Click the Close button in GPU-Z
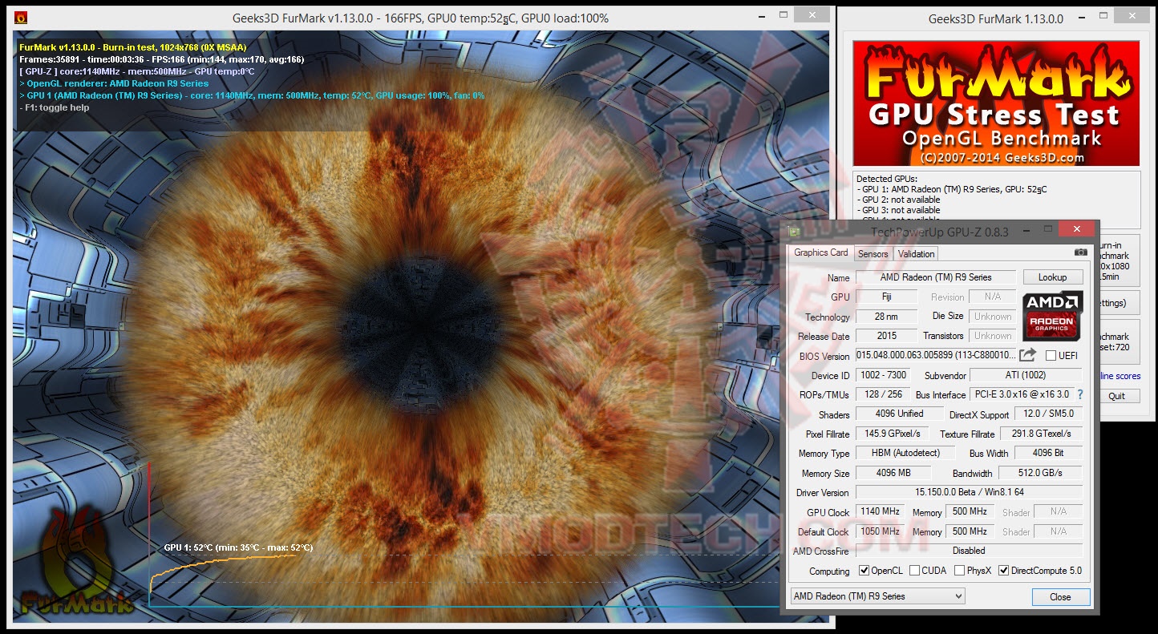This screenshot has width=1158, height=634. pos(1060,596)
